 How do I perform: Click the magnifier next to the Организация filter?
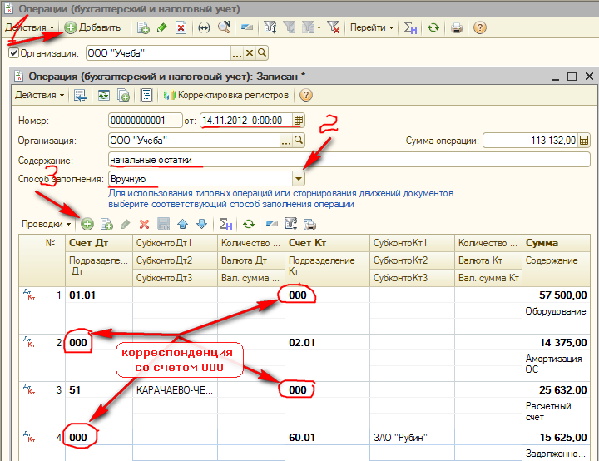[x=262, y=53]
